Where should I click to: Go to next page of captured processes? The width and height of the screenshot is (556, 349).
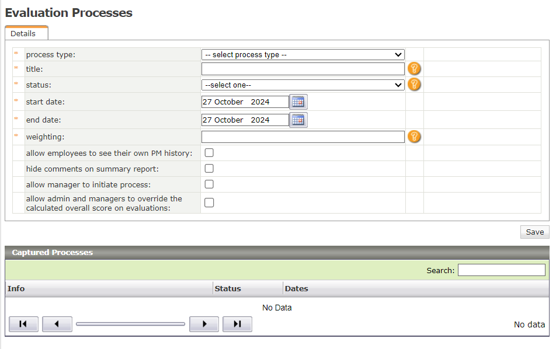204,324
